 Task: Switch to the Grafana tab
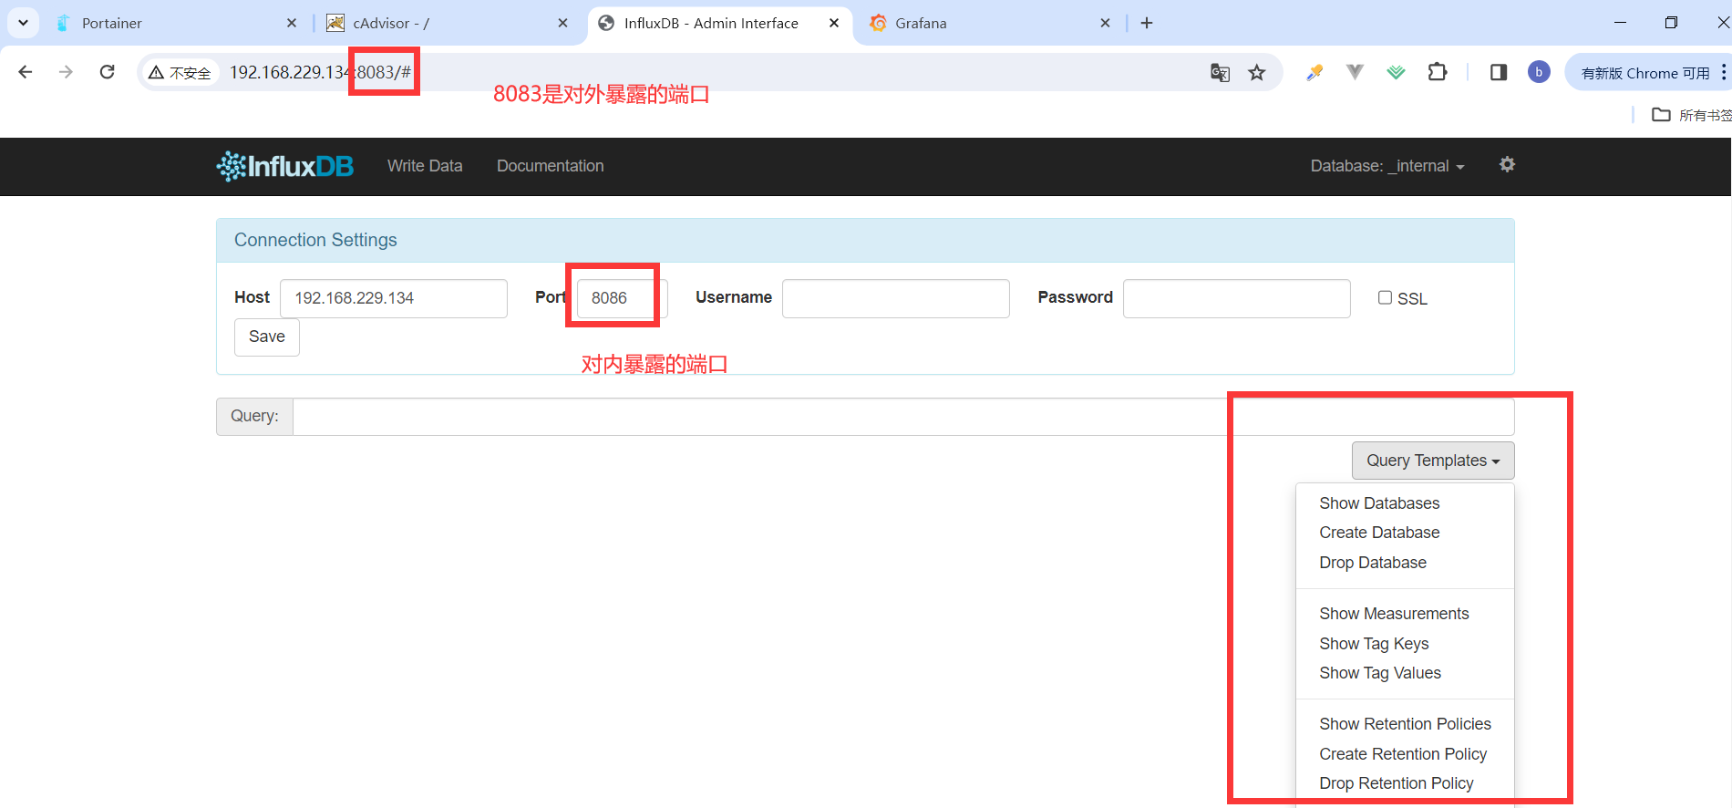pos(989,23)
